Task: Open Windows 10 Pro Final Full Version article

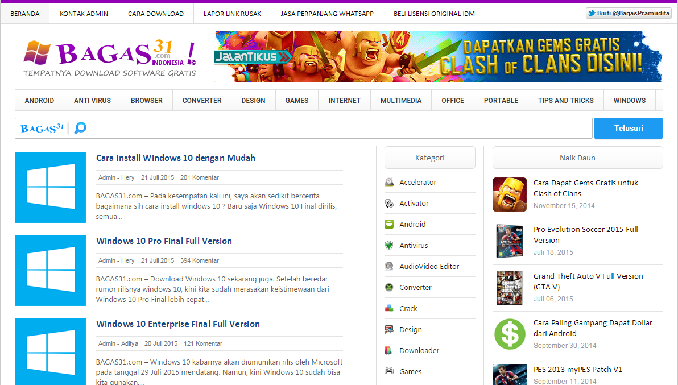Action: point(164,241)
